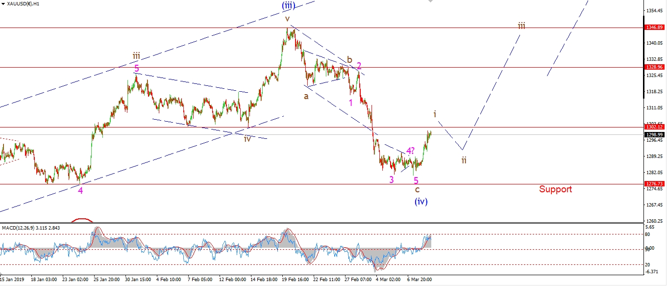Select the blue (iv) wave label
This screenshot has height=286, width=667.
421,201
